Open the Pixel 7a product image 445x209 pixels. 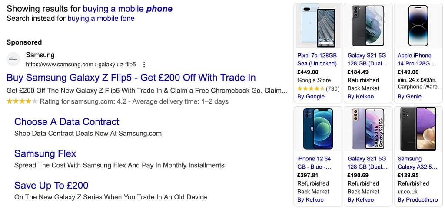tap(318, 26)
